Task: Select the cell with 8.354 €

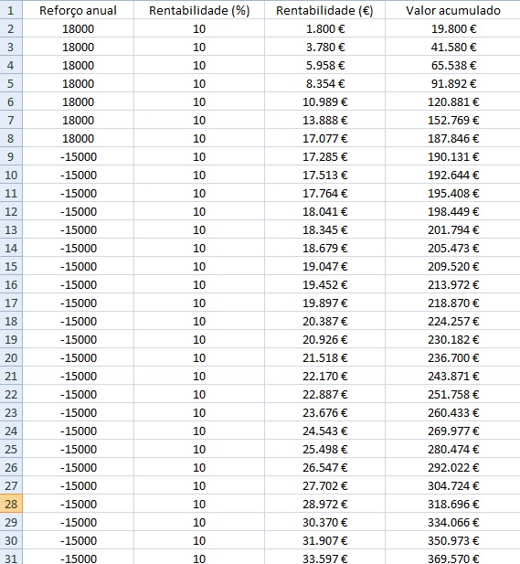Action: pos(324,83)
